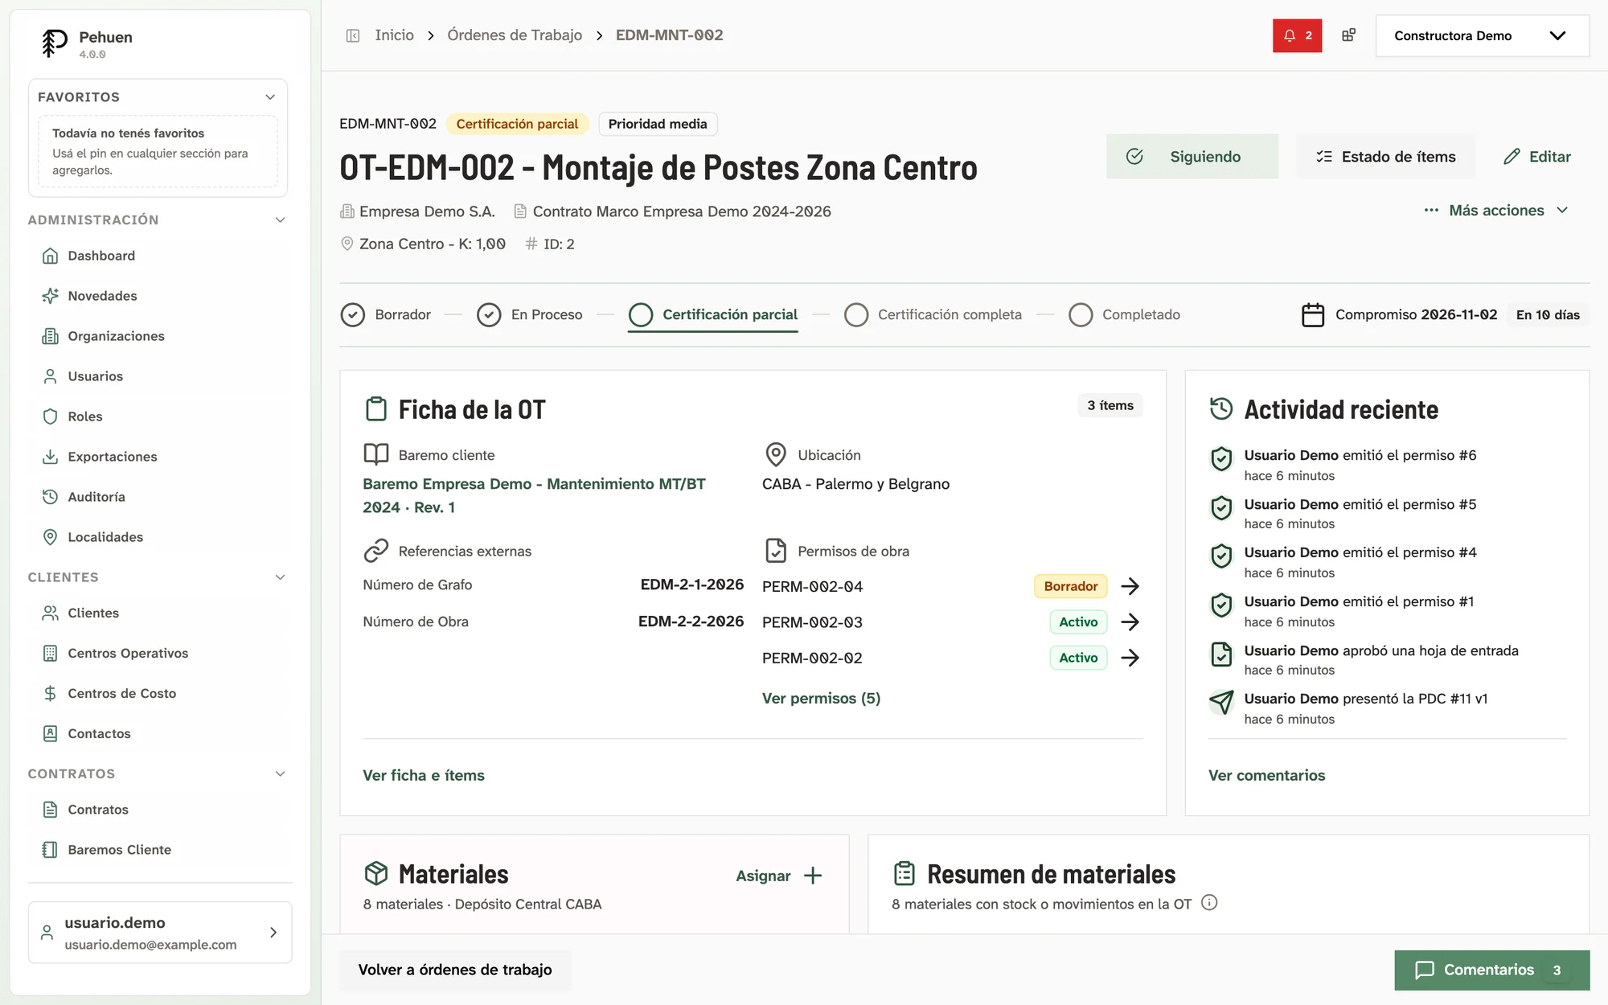Open the Constructora Demo organization dropdown

(x=1482, y=35)
